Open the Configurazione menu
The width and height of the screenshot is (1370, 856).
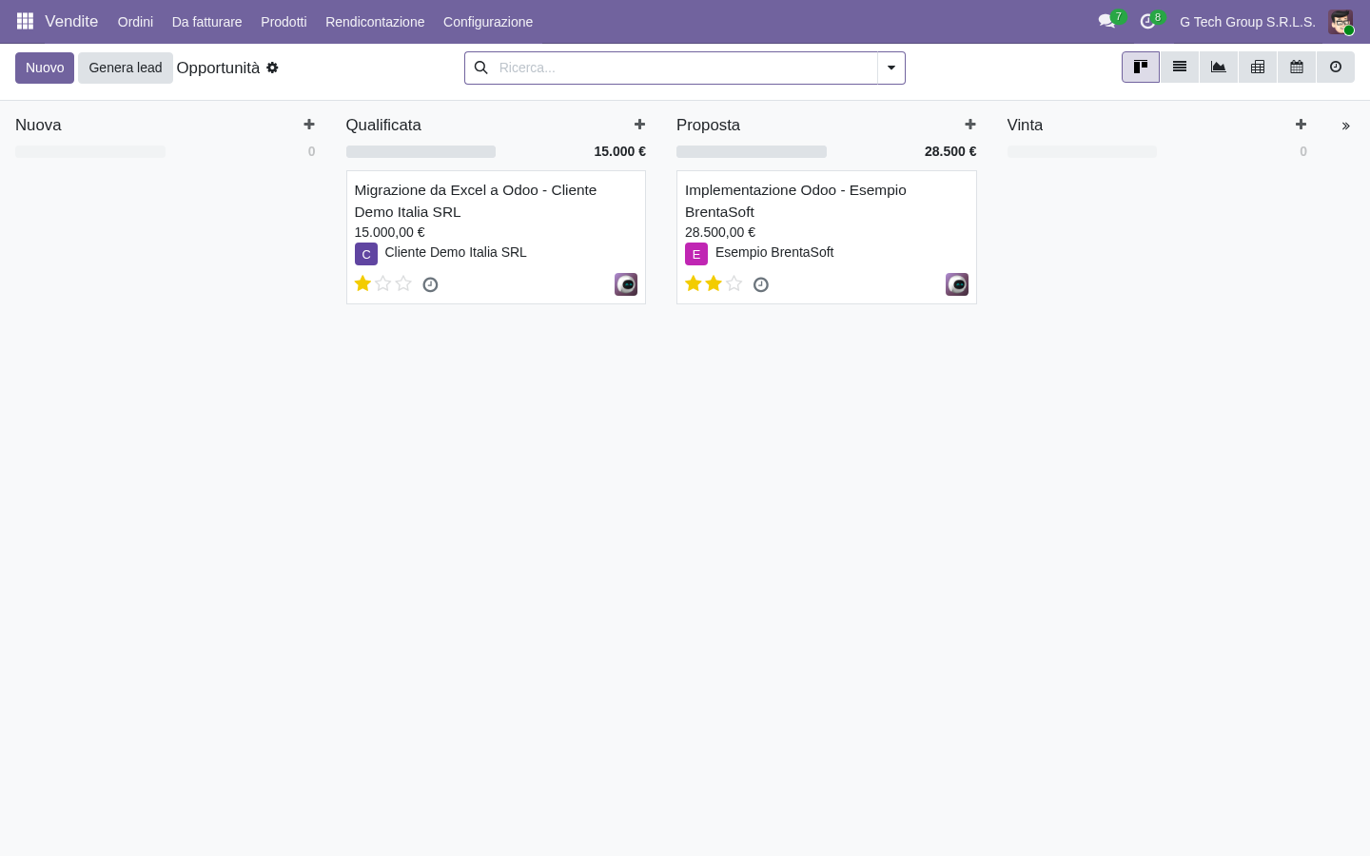point(488,22)
